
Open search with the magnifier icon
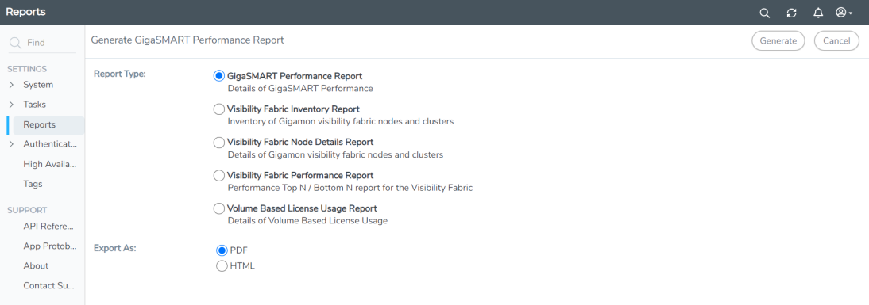click(765, 13)
